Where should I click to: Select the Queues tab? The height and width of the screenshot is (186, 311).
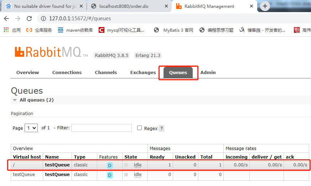tap(178, 73)
